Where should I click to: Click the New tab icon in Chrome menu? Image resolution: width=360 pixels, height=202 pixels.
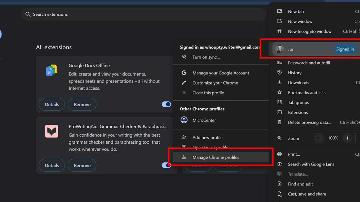click(x=280, y=11)
